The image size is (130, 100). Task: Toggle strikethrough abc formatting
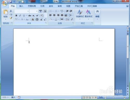coord(30,16)
